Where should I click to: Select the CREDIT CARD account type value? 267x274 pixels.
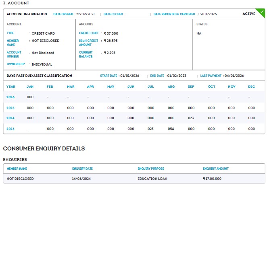pyautogui.click(x=43, y=33)
